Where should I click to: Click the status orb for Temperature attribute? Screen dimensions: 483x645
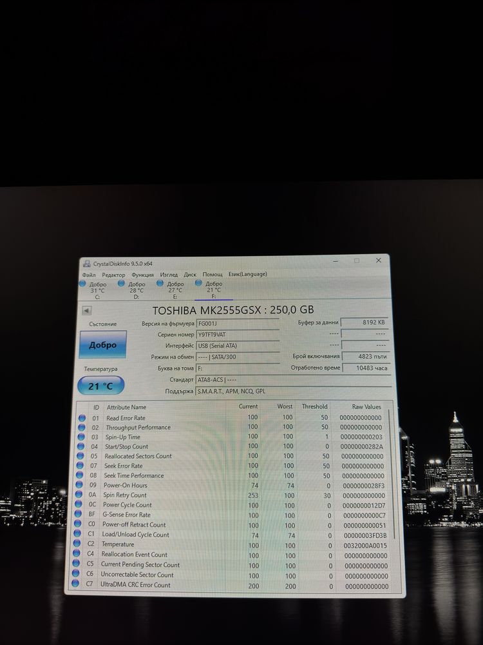77,544
